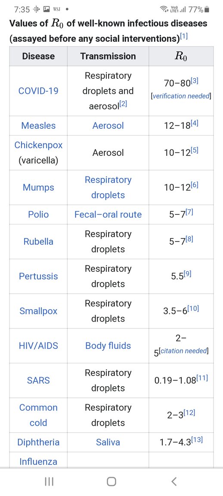Open the Measles disease link

point(38,126)
